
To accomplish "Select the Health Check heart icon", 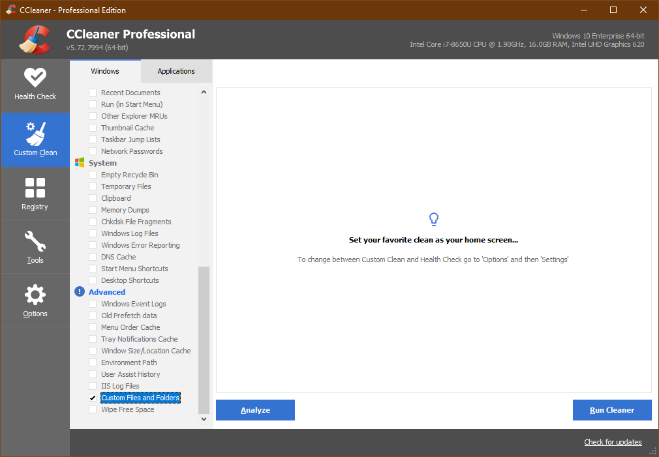I will tap(35, 79).
